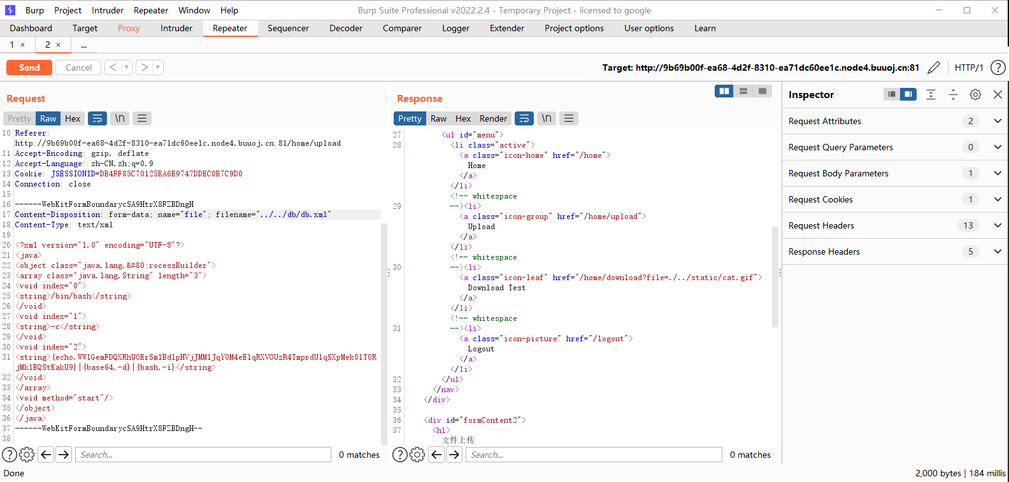The height and width of the screenshot is (482, 1009).
Task: Open the Logger tab
Action: click(x=455, y=28)
